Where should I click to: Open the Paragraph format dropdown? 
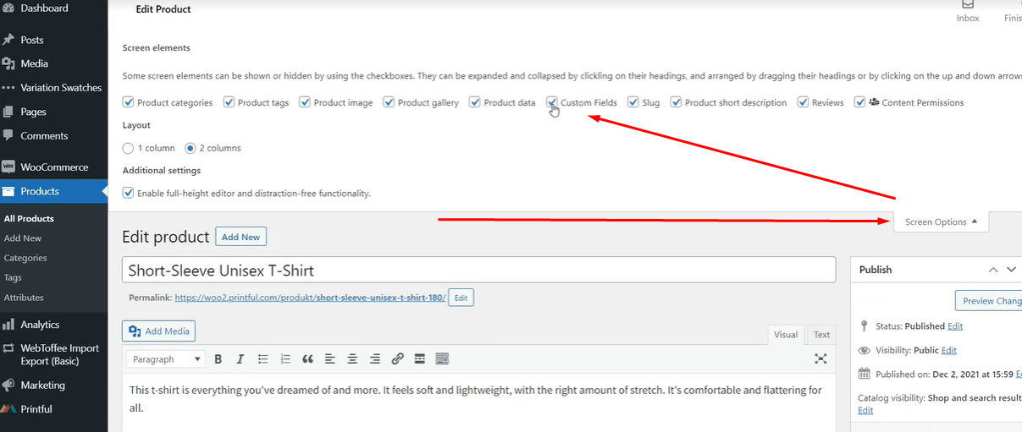[x=166, y=359]
